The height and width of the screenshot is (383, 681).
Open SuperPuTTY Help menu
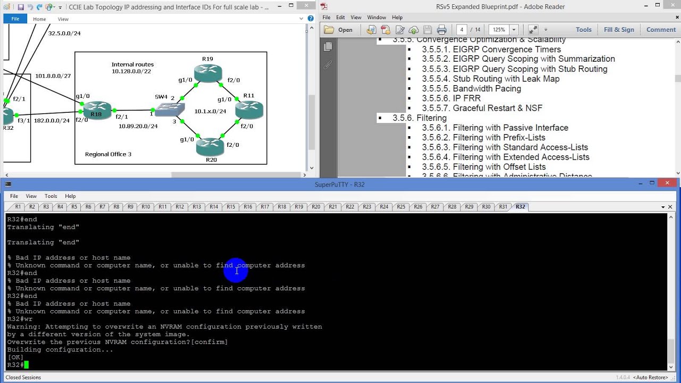[x=70, y=196]
